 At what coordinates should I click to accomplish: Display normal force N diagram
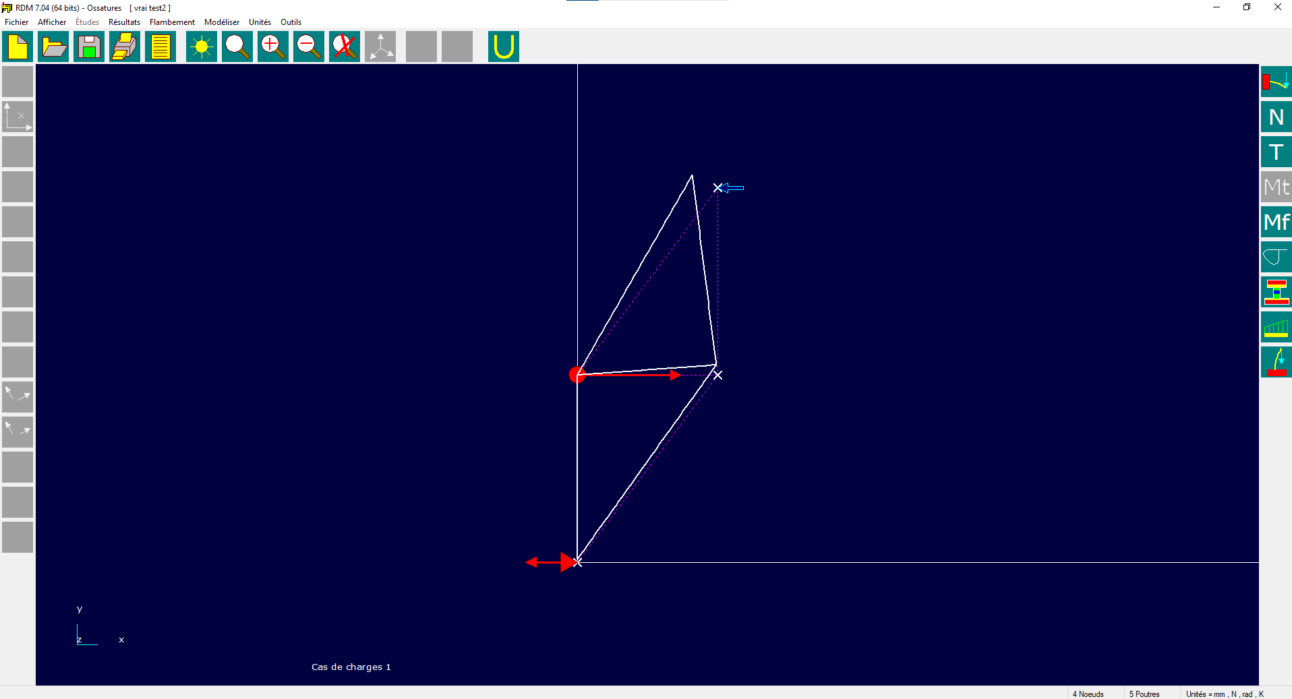coord(1276,117)
